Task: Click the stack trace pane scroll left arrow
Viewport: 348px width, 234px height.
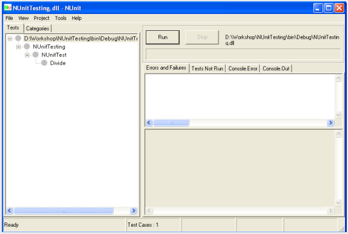Action: [149, 210]
